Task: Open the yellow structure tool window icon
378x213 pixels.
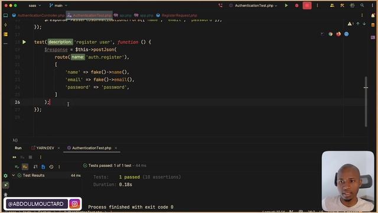Action: [x=5, y=34]
